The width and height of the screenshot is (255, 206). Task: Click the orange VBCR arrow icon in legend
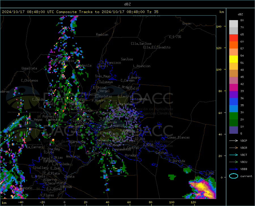coord(233,148)
